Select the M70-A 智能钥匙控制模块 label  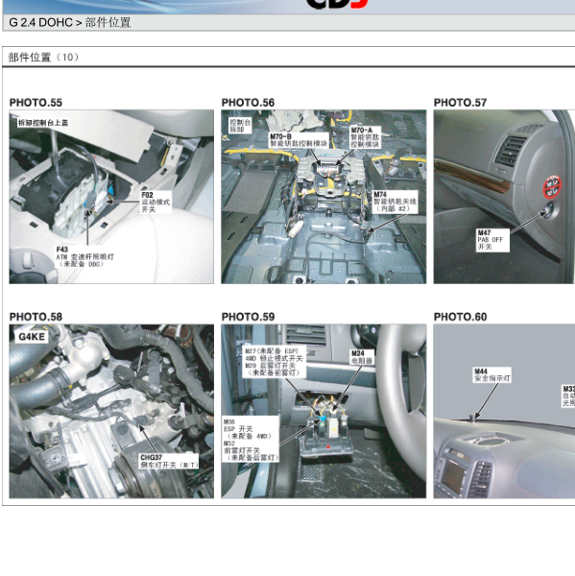[x=365, y=137]
